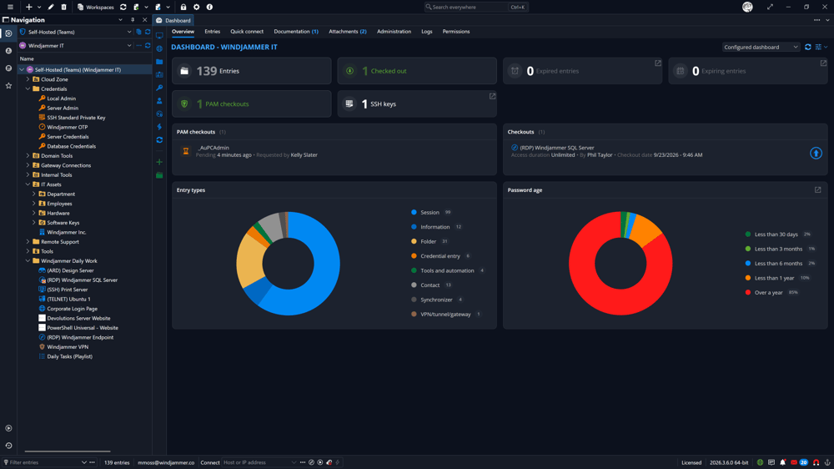Refresh the Self-Hosted (Teams) data source
The image size is (834, 469).
click(x=148, y=32)
